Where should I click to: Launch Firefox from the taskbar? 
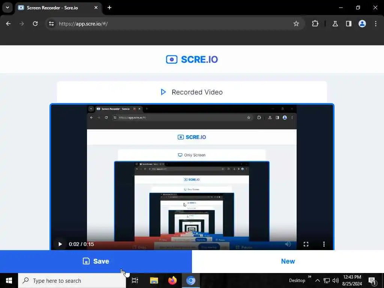pos(172,280)
